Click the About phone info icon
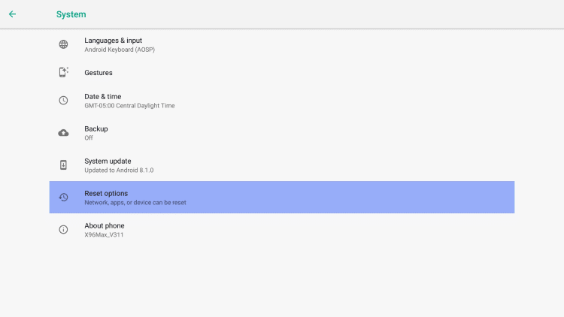This screenshot has width=564, height=317. pos(63,229)
